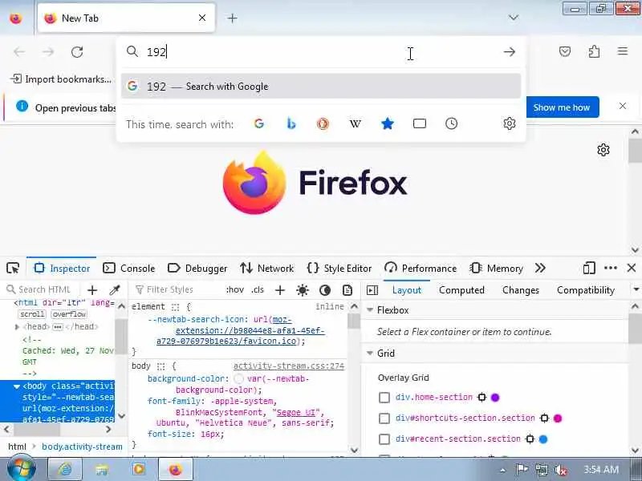Expand the head node in markup
Screen dimensions: 642x481
coord(17,327)
